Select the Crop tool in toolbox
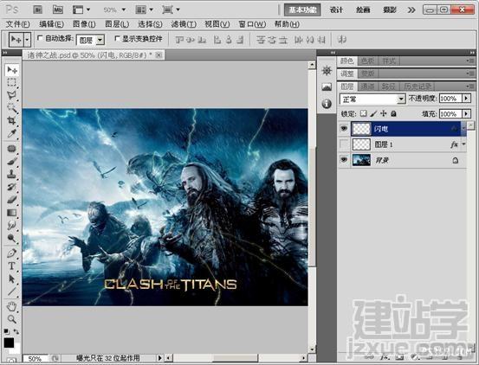The image size is (479, 365). tap(11, 120)
